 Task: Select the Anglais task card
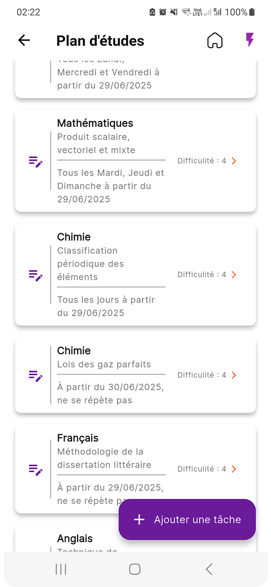tap(75, 539)
